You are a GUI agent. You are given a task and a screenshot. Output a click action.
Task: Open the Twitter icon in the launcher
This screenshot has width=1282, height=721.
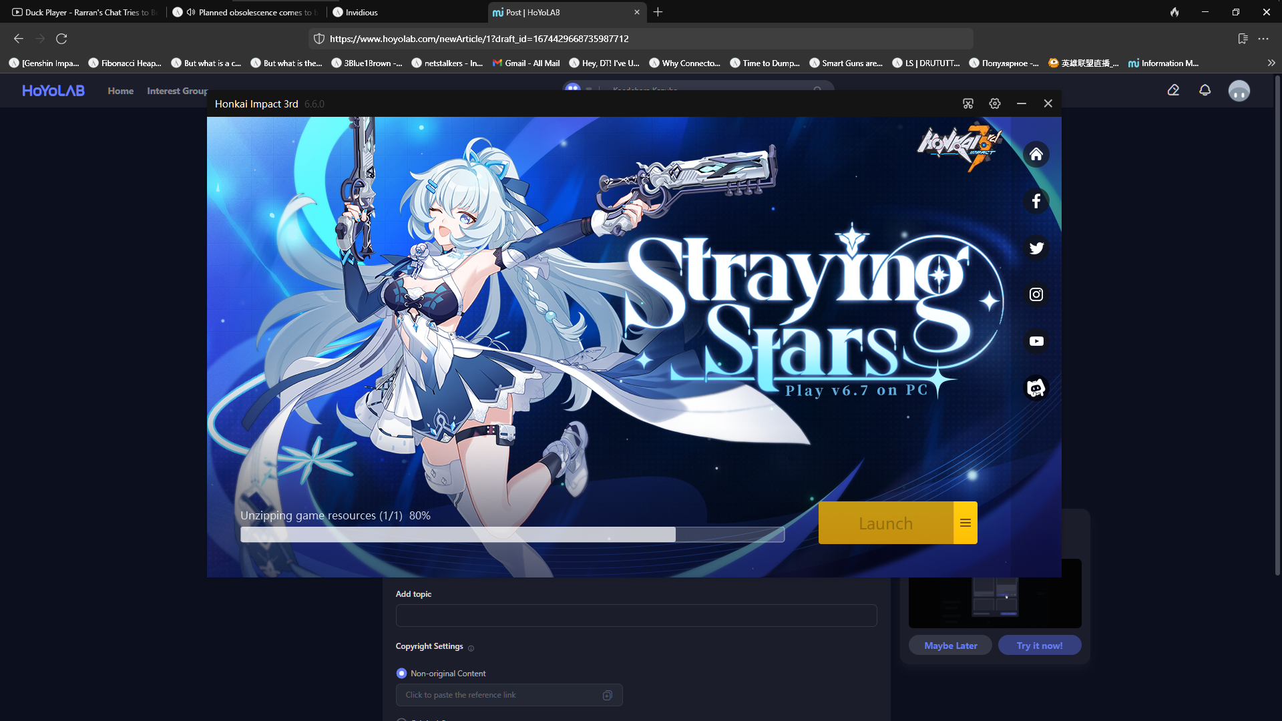pos(1036,248)
